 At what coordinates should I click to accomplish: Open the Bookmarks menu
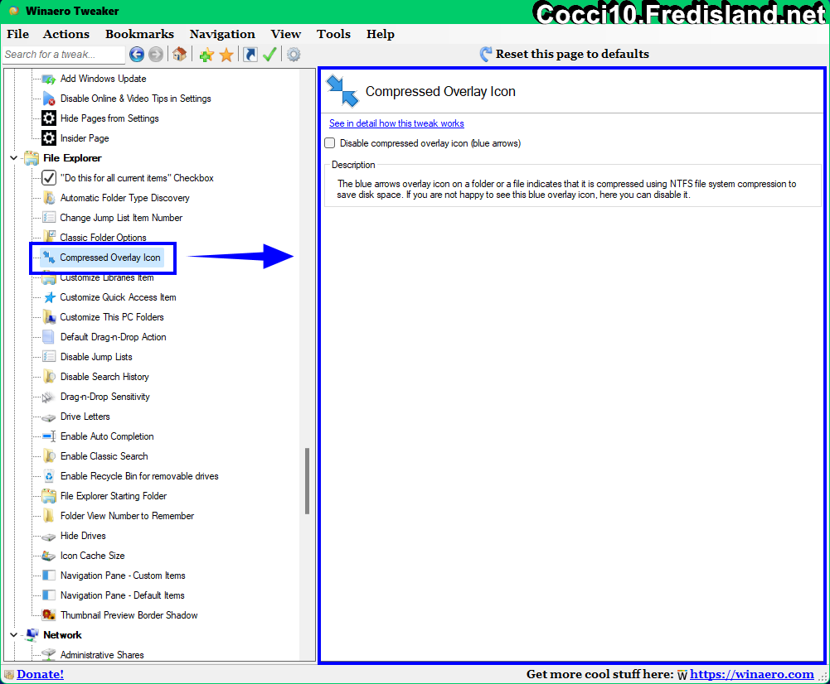(140, 34)
